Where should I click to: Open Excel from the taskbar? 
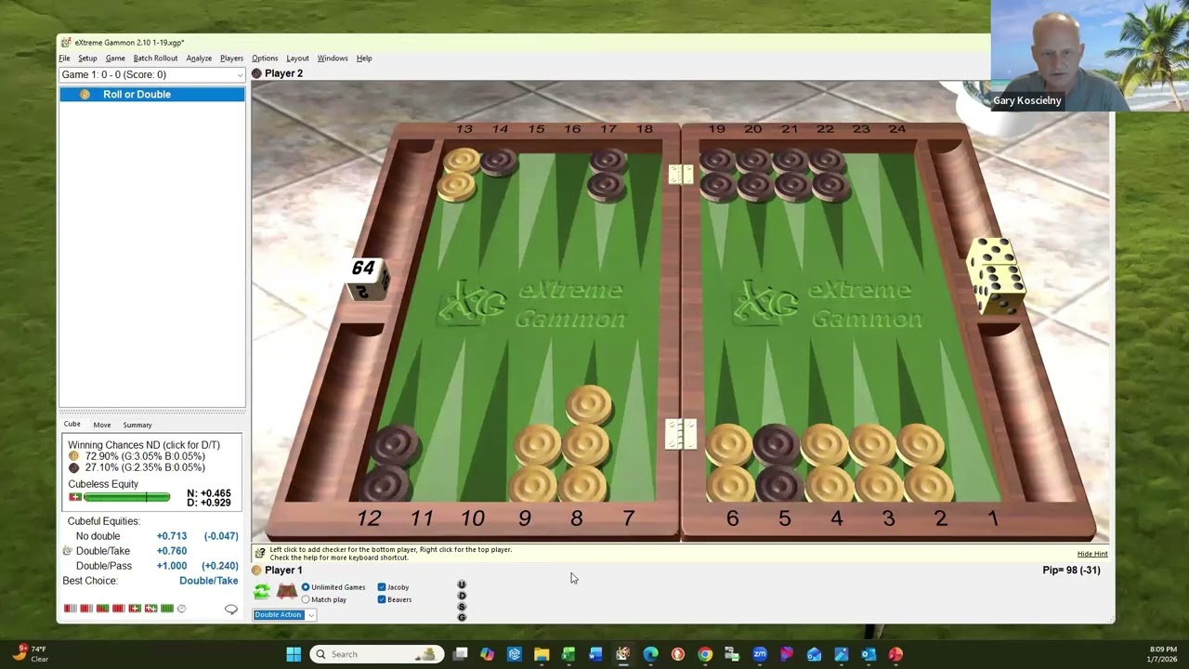pos(568,654)
